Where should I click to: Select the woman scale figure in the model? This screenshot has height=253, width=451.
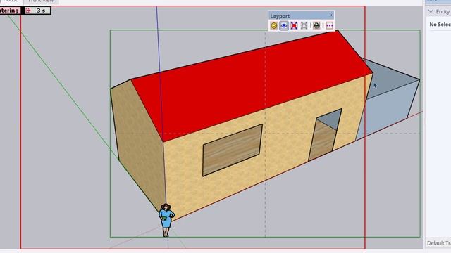pos(166,220)
